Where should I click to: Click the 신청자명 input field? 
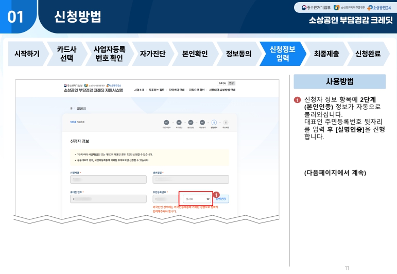tap(108, 179)
